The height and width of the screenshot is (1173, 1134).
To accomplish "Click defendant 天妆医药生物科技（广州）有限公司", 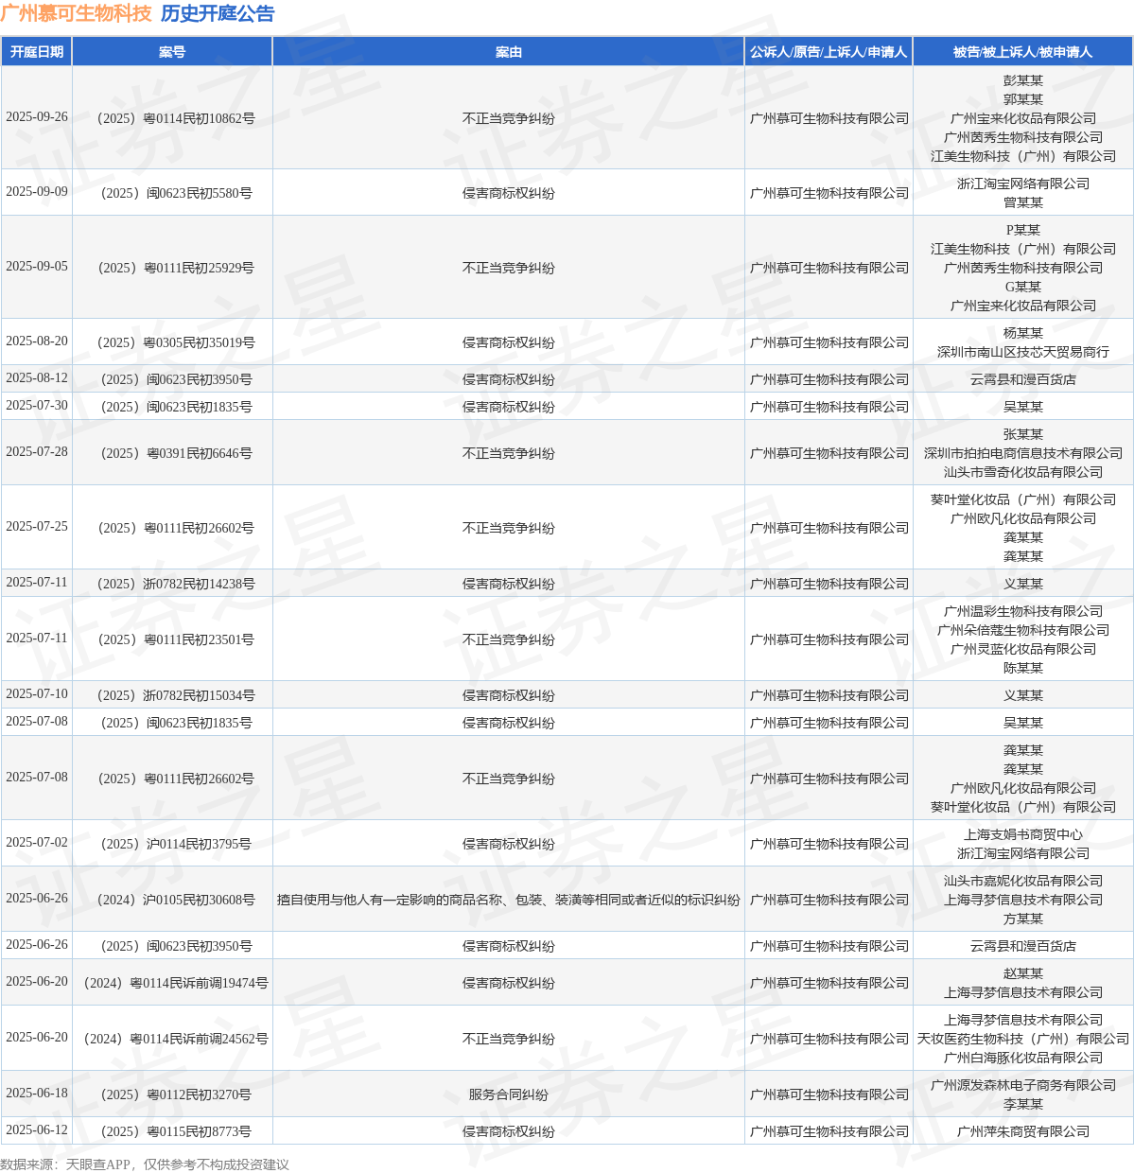I will point(1023,1039).
